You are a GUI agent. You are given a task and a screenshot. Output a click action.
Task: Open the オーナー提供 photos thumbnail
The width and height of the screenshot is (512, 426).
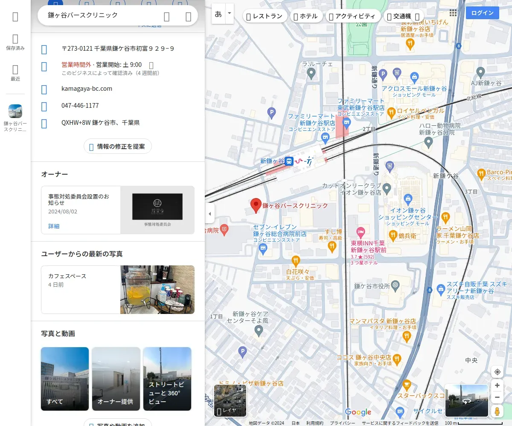116,379
